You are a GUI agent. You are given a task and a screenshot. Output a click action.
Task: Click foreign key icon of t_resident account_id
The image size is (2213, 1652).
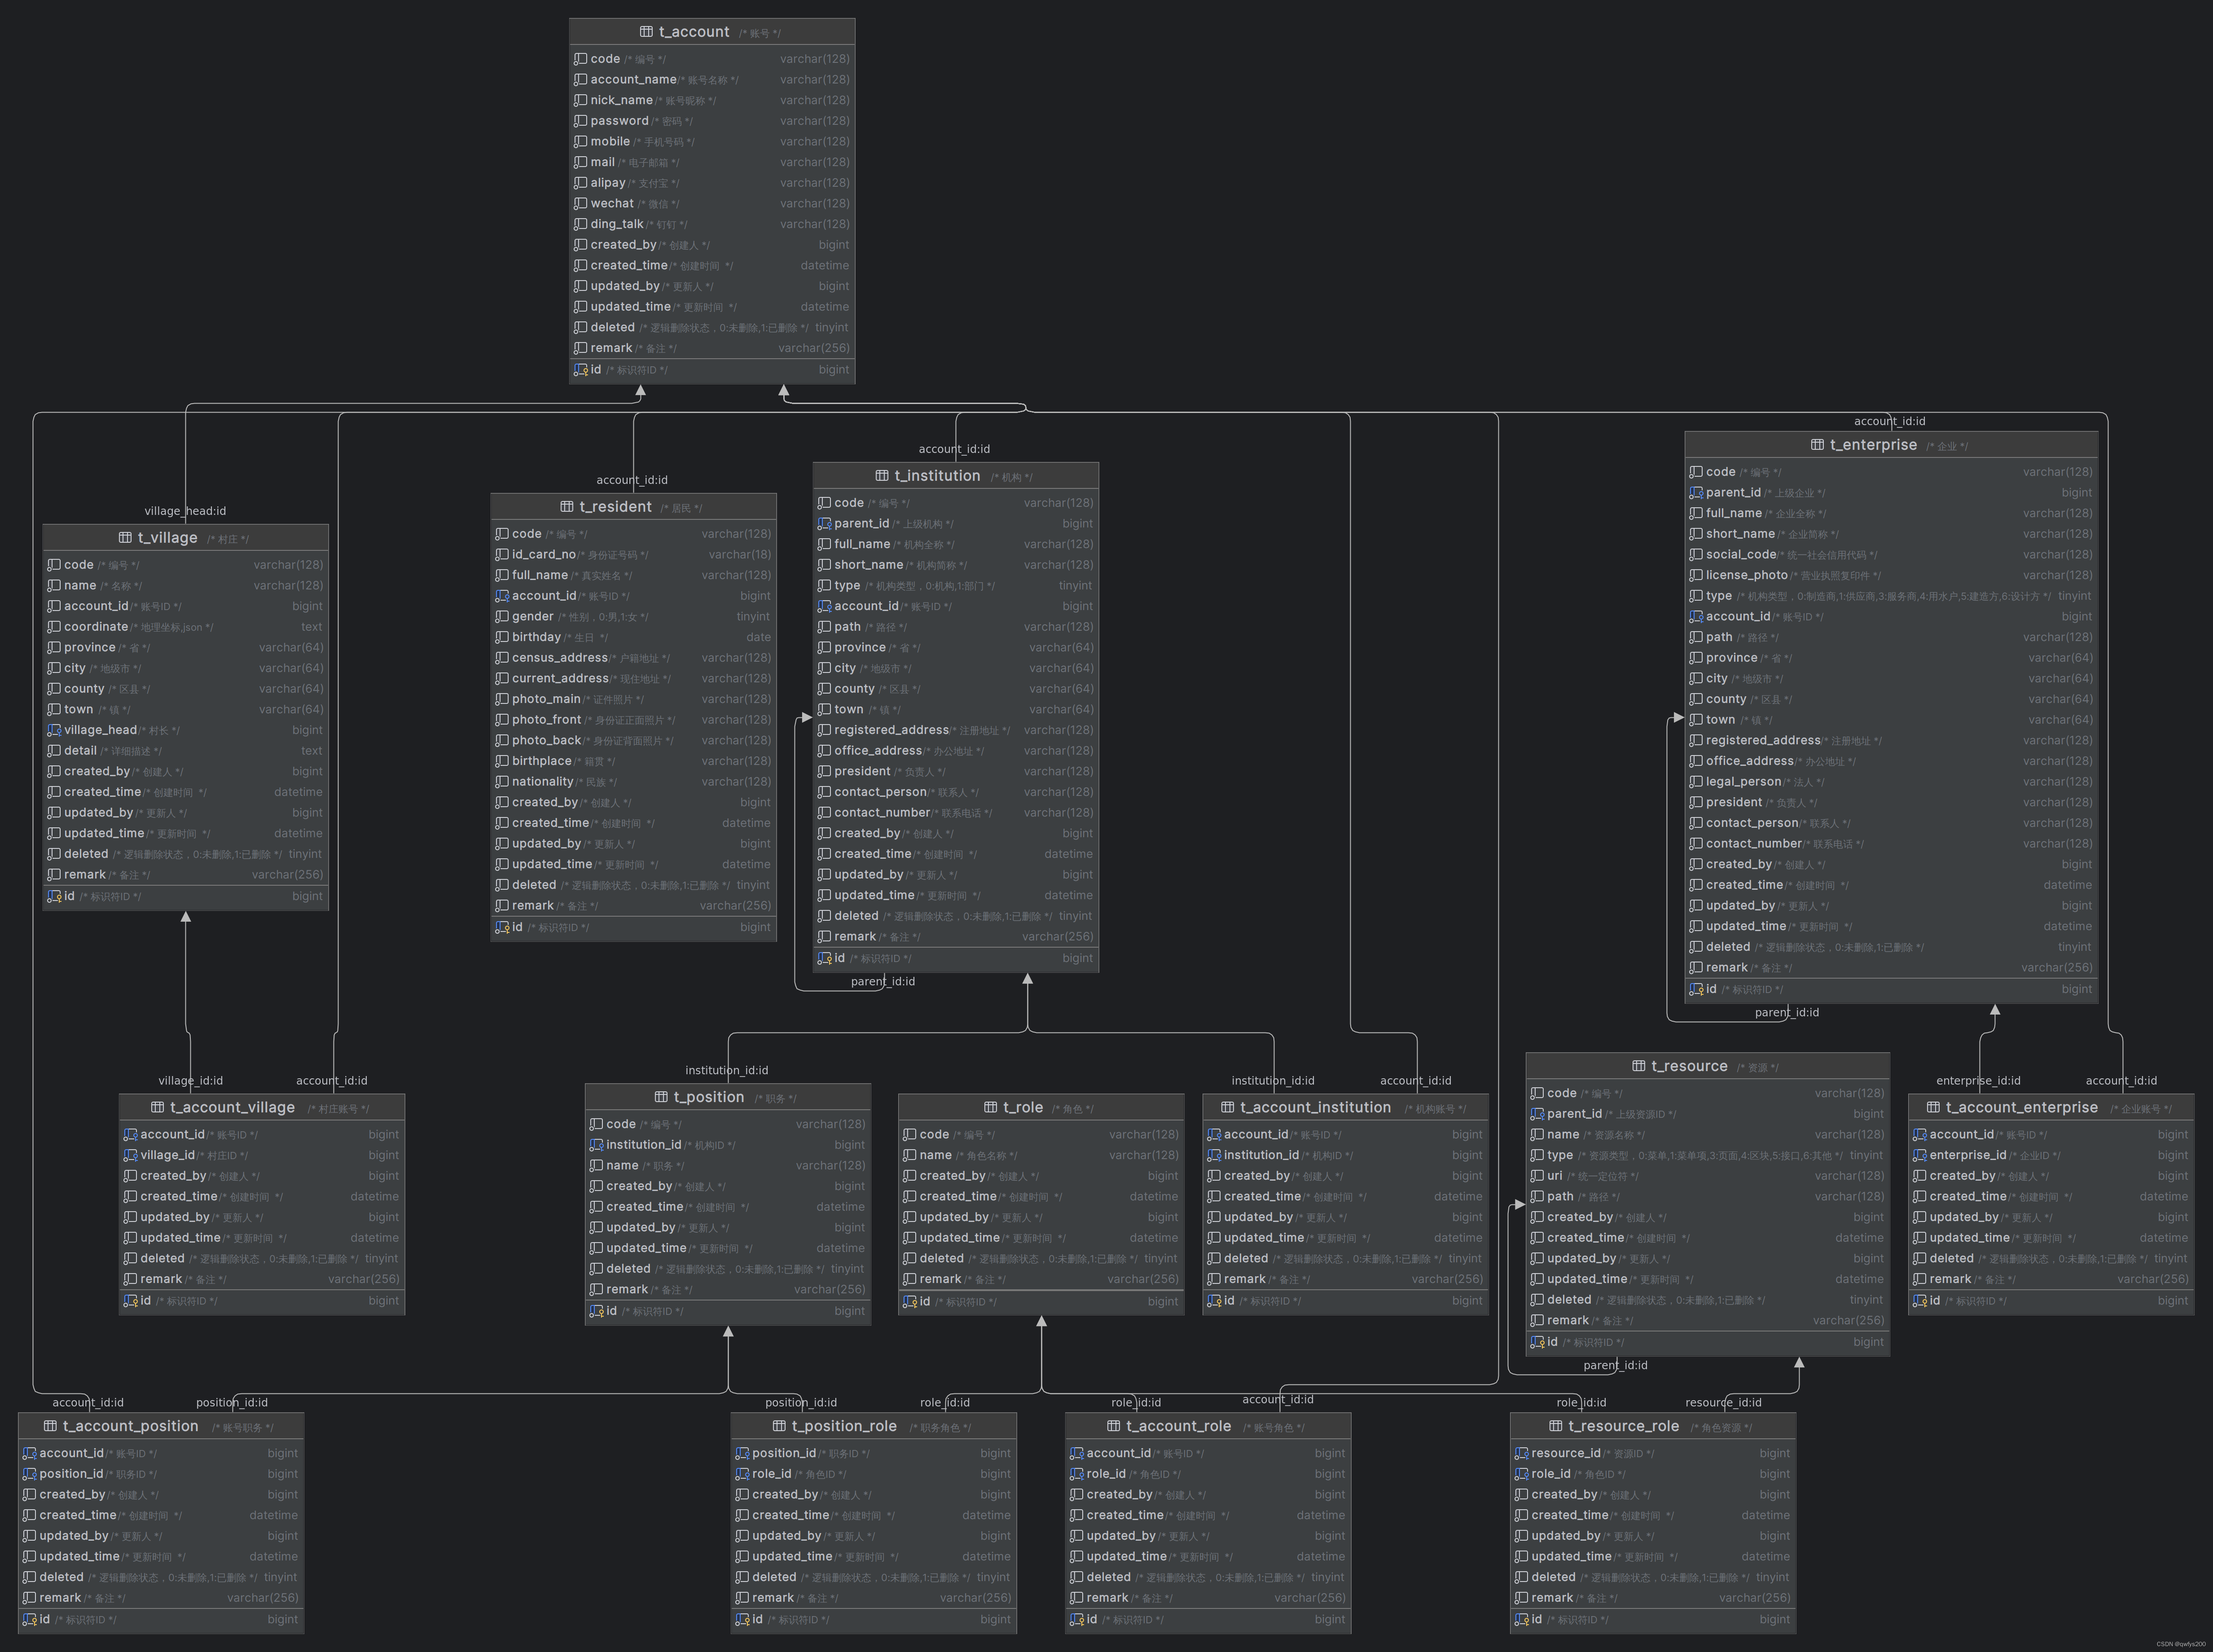click(502, 596)
